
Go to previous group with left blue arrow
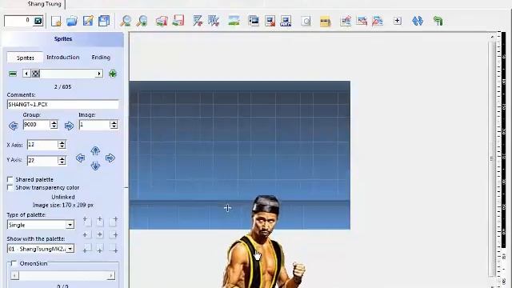coord(14,126)
